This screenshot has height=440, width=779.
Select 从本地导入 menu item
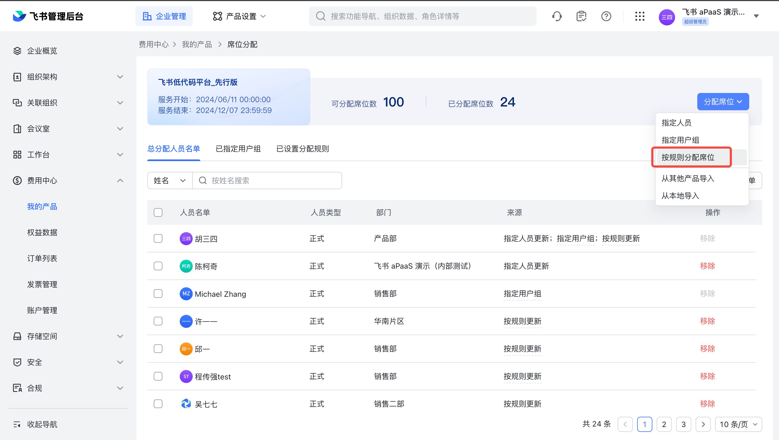702,195
